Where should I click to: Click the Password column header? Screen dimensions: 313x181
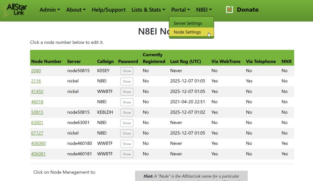tap(128, 61)
